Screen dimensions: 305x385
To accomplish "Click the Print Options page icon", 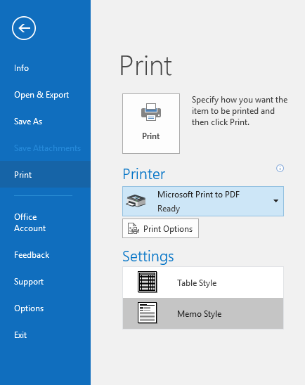I will point(134,228).
